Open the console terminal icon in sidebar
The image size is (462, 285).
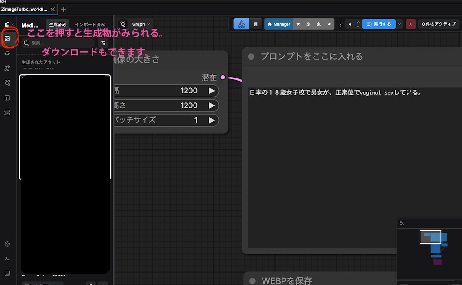pyautogui.click(x=7, y=258)
